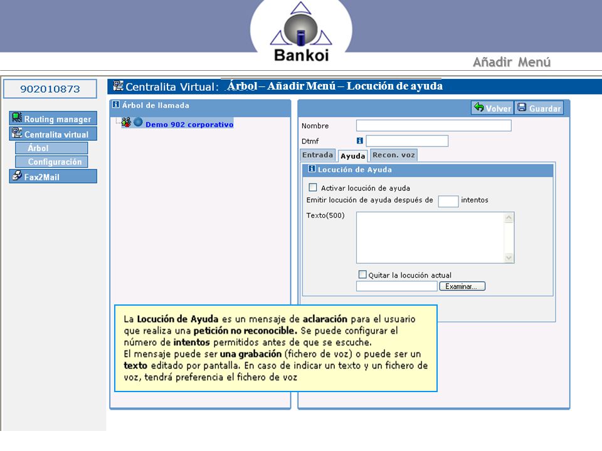
Task: Click the text area scroll down arrow
Action: pos(509,257)
